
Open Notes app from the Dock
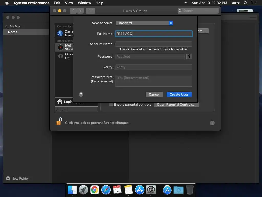coord(128,190)
